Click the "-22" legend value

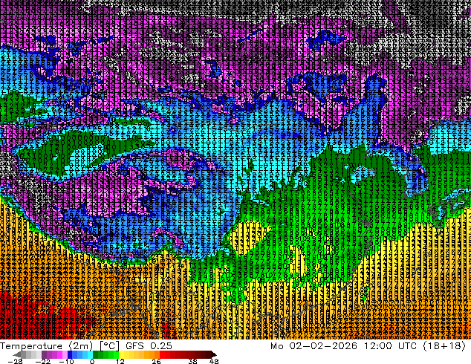point(42,361)
